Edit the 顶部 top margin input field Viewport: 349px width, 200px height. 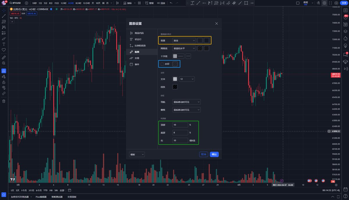(180, 125)
